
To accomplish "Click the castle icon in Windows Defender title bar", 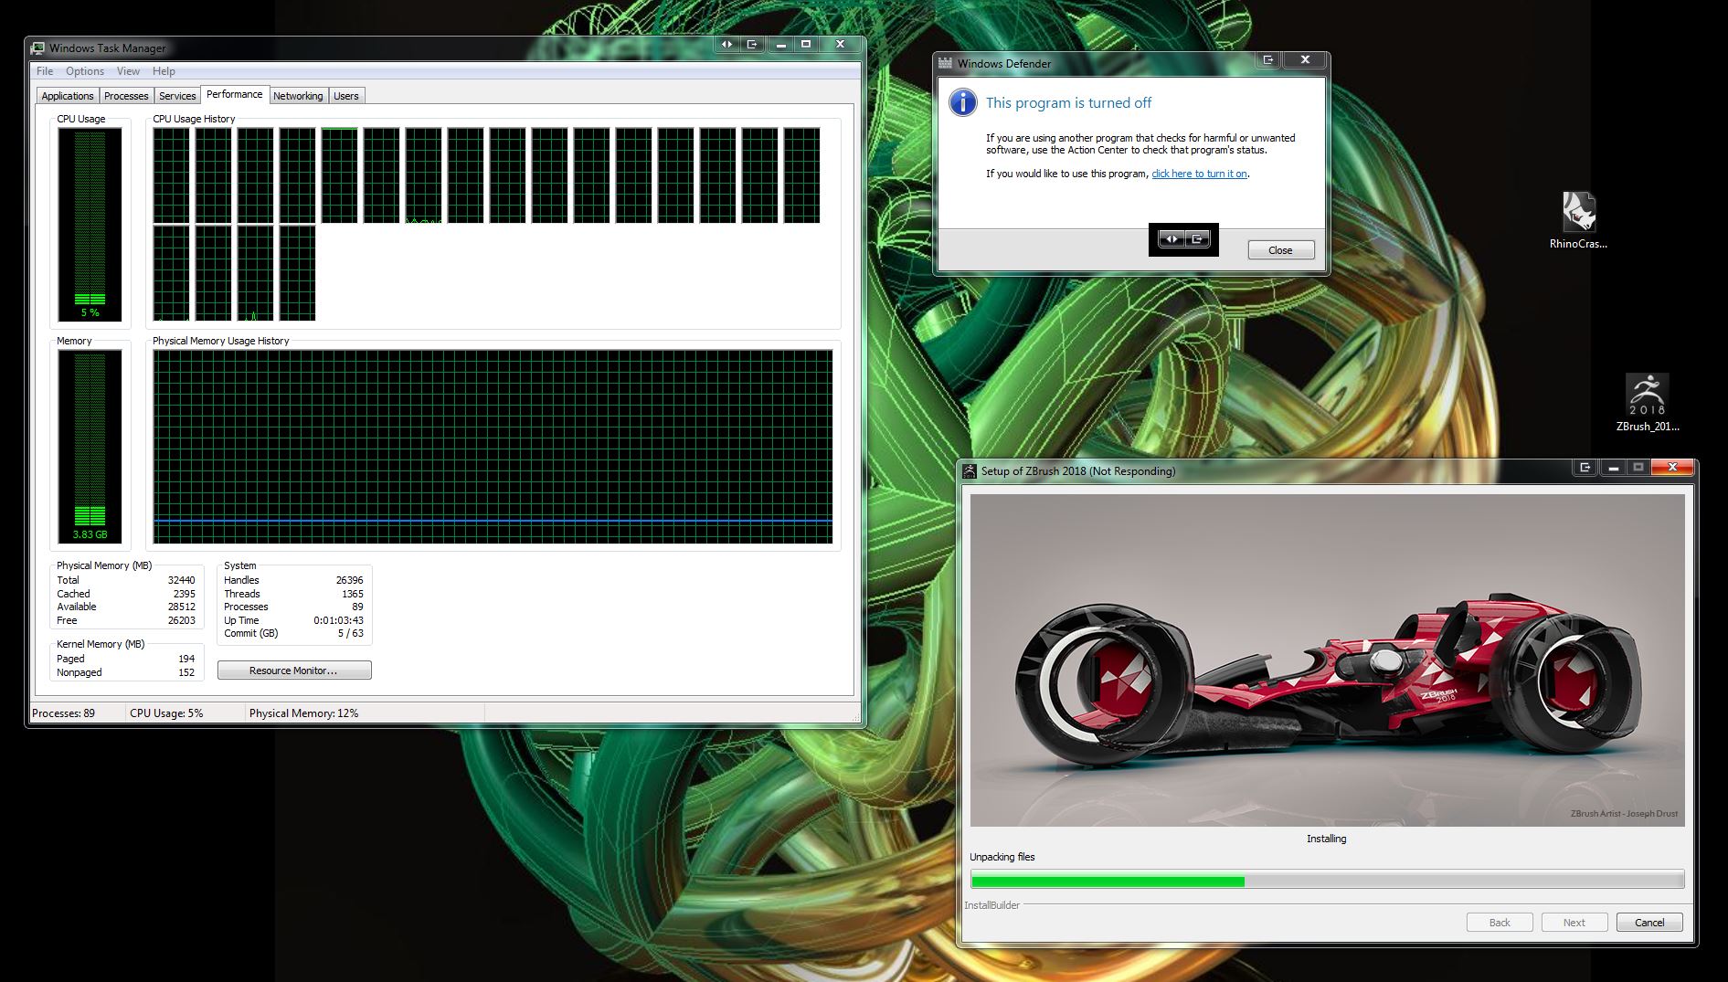I will (x=946, y=63).
